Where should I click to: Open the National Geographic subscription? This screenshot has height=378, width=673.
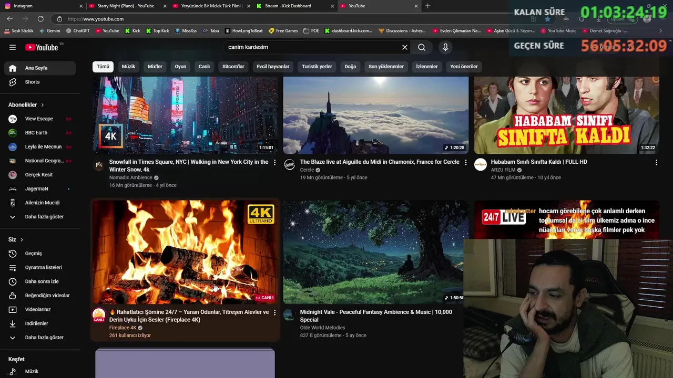tap(40, 161)
